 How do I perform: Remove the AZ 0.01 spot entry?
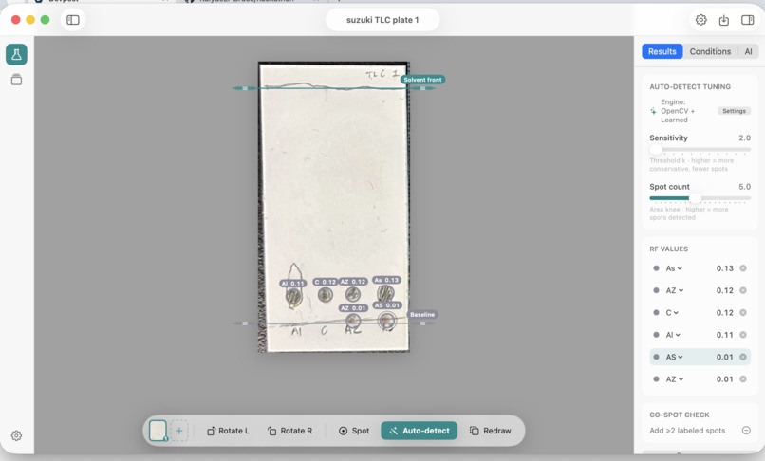coord(743,379)
